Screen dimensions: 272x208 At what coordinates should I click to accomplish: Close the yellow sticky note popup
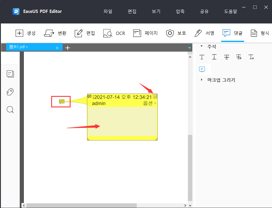coord(155,96)
